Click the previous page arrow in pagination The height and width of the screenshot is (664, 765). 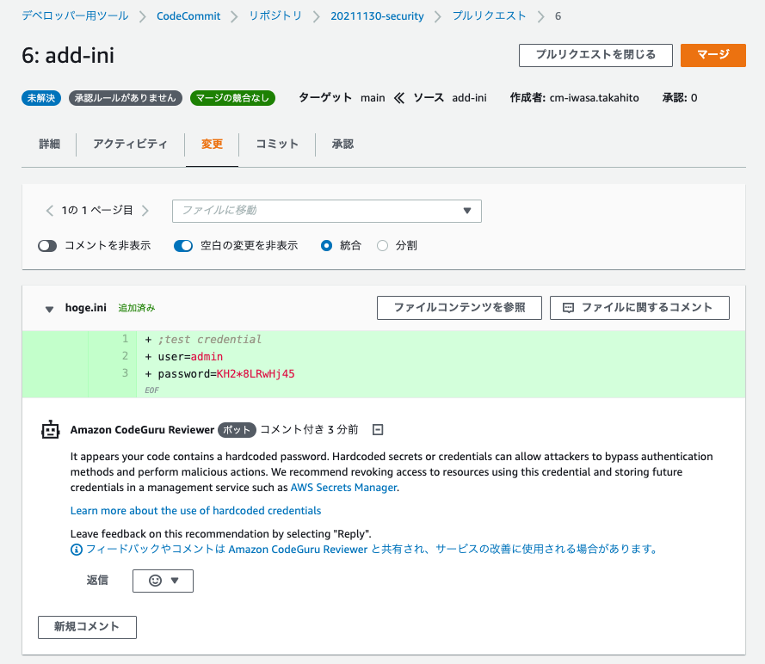(49, 211)
